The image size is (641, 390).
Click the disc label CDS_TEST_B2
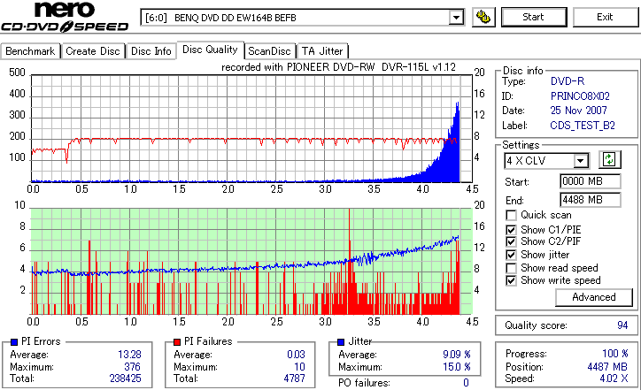tap(583, 126)
